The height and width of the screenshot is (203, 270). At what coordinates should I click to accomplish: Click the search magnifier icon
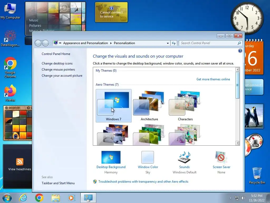(239, 43)
